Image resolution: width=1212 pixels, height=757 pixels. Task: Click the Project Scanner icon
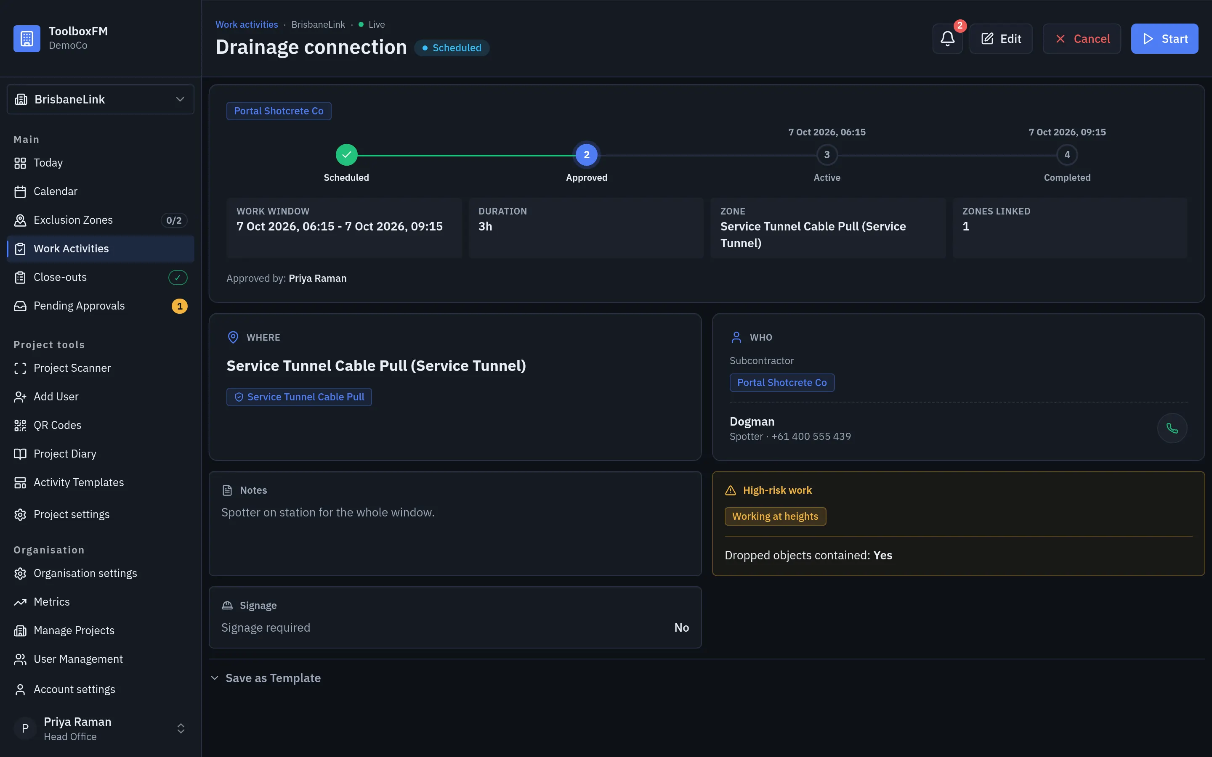(x=20, y=368)
